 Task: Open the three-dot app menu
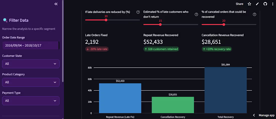(x=273, y=4)
